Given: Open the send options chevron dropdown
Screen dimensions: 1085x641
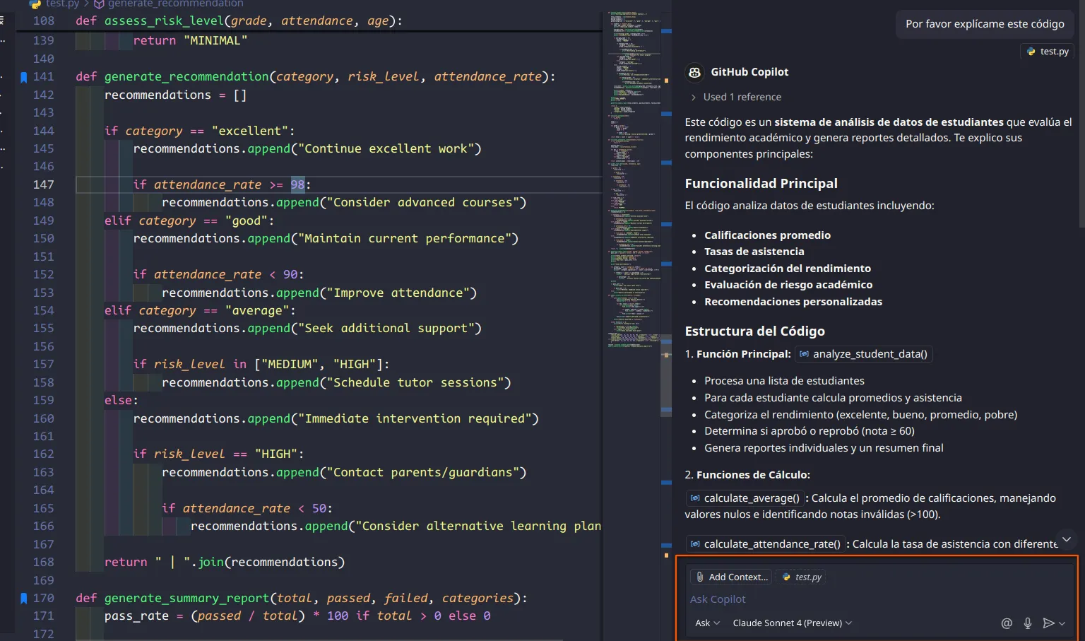Looking at the screenshot, I should [1062, 623].
